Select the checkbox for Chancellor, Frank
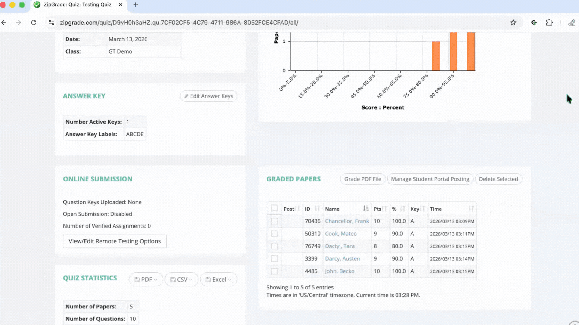The width and height of the screenshot is (579, 325). coord(274,221)
